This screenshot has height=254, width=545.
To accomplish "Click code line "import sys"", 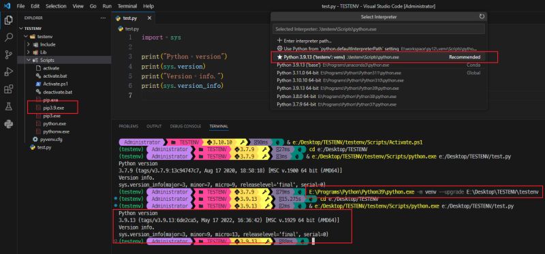I will (x=161, y=37).
